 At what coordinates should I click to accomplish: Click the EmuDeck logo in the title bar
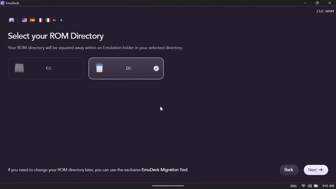pyautogui.click(x=3, y=3)
